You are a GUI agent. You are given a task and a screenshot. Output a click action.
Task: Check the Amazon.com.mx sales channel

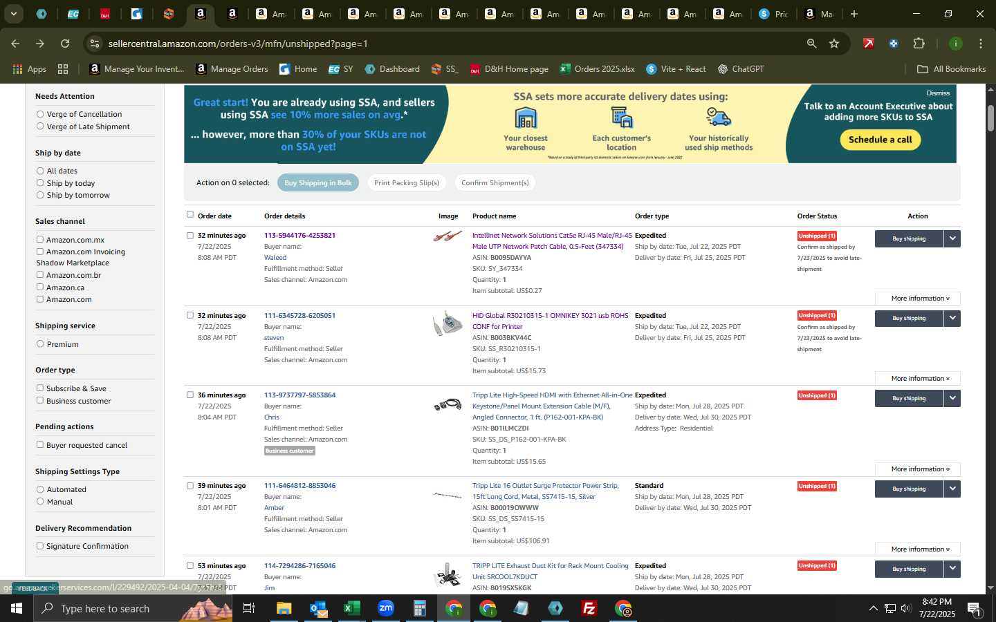pyautogui.click(x=40, y=240)
